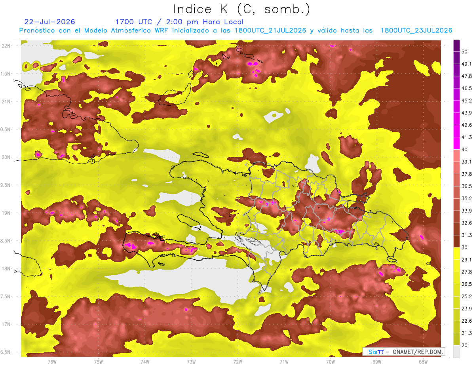The image size is (475, 367).
Task: Click the legend value "50"
Action: tap(465, 51)
